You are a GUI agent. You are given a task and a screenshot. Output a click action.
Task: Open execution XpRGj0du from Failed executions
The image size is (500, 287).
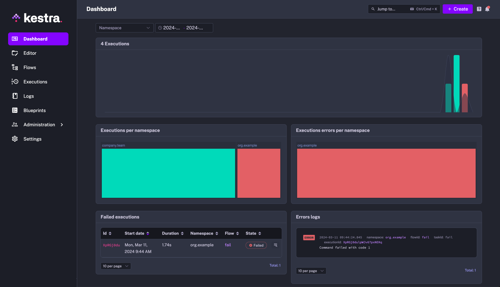tap(111, 245)
